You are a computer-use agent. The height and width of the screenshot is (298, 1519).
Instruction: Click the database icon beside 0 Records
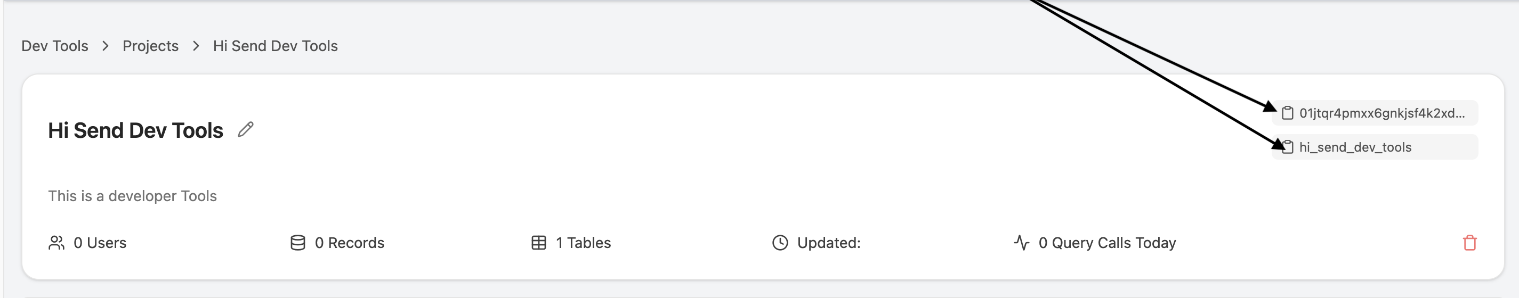pos(298,243)
